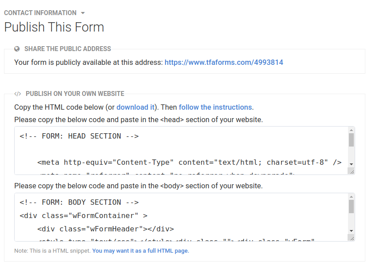Expand the Contact Information dropdown caret

[83, 13]
